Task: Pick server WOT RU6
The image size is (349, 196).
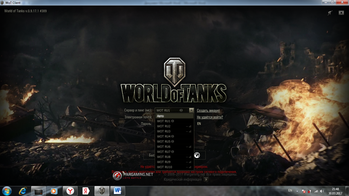Action: 174,147
